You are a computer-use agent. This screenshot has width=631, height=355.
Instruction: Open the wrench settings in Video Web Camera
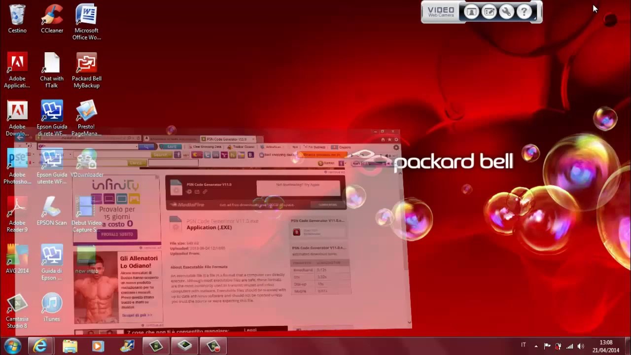pos(507,12)
